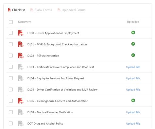Toggle the select-all checkbox beside Document header

coord(11,22)
